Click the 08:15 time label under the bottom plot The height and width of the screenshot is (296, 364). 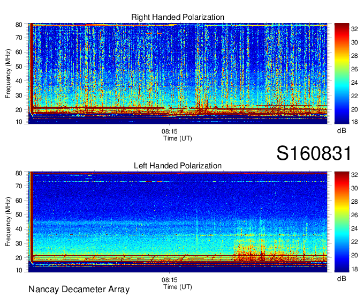coord(170,280)
